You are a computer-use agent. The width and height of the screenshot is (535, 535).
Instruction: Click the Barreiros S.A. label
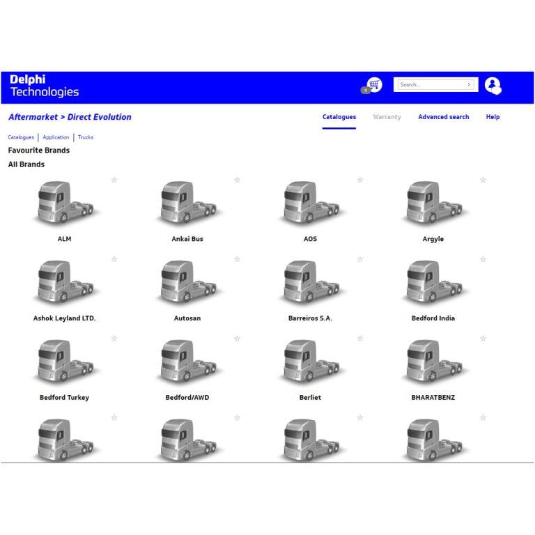click(x=310, y=318)
